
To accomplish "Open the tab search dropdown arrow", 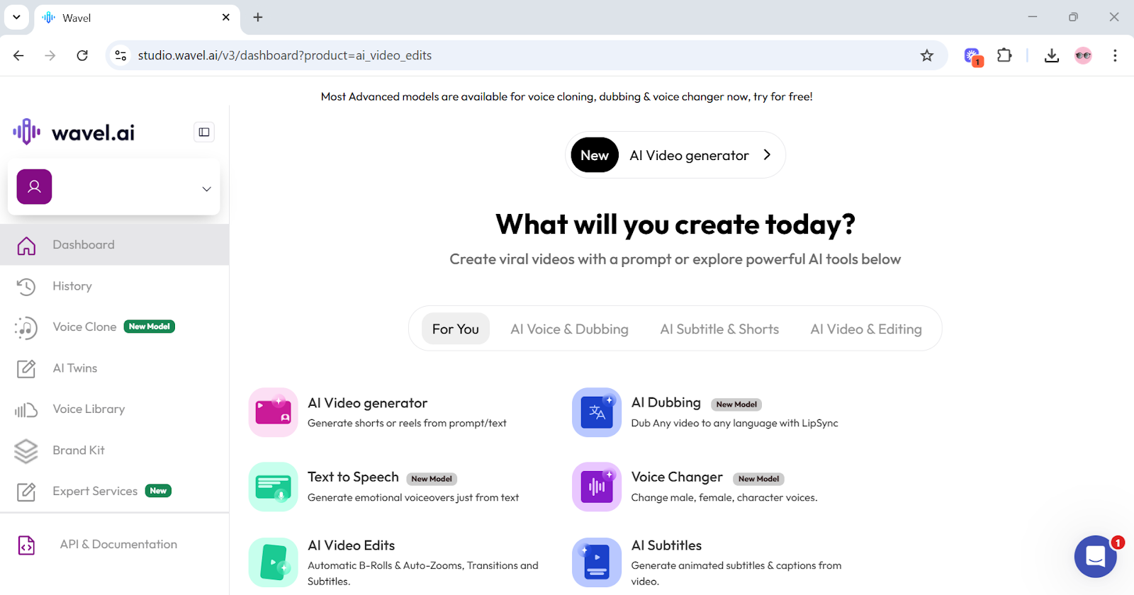I will [x=16, y=17].
